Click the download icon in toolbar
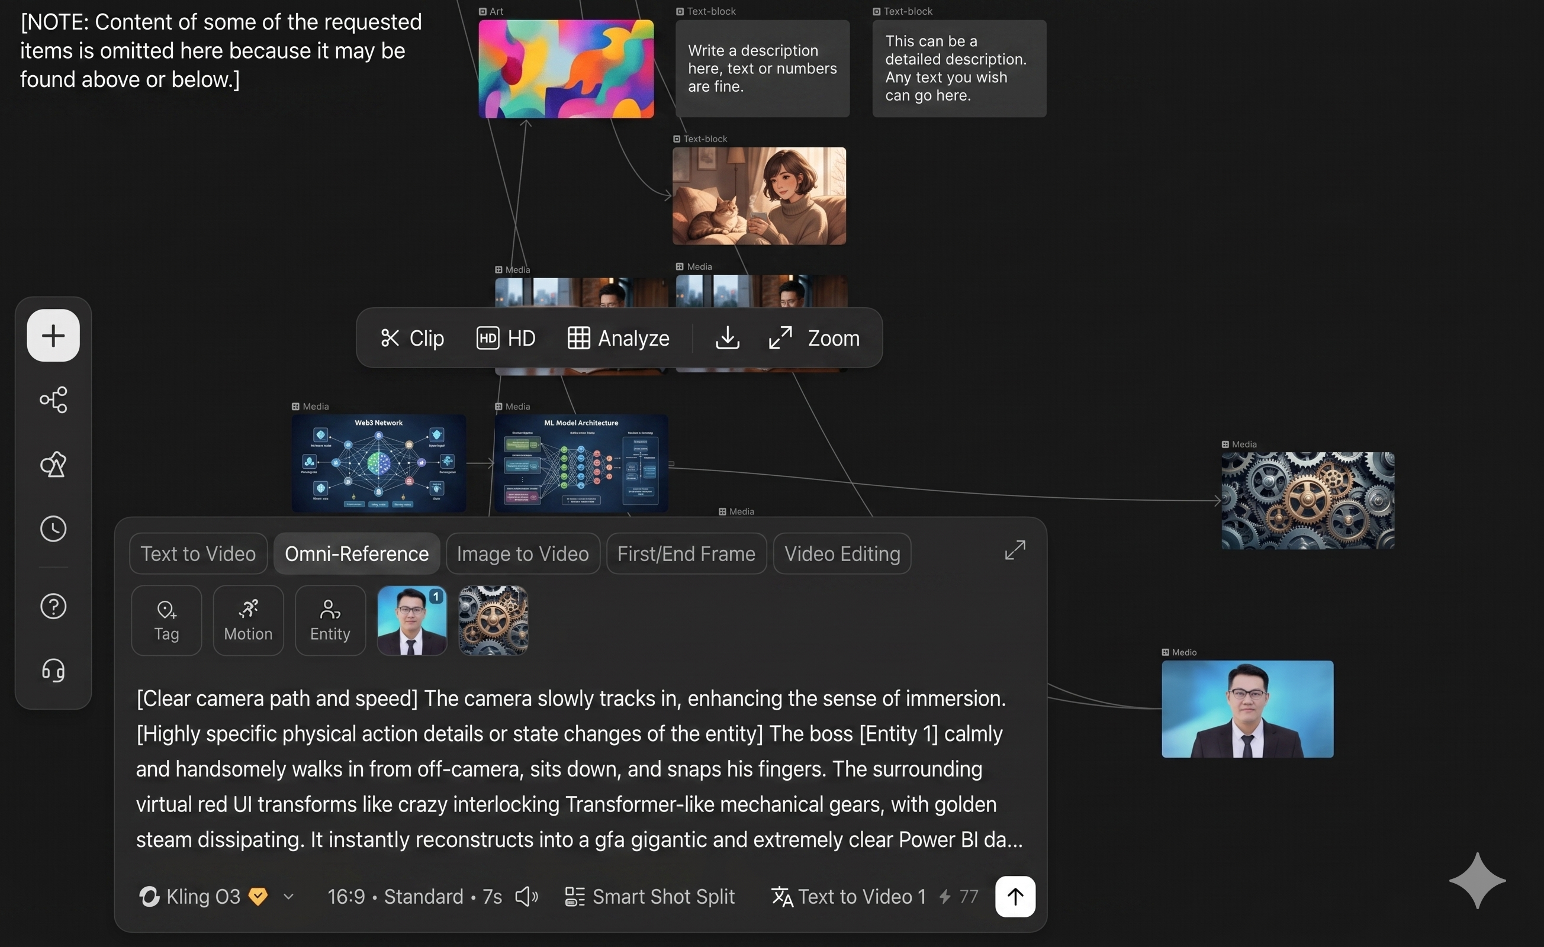Viewport: 1544px width, 947px height. coord(728,337)
